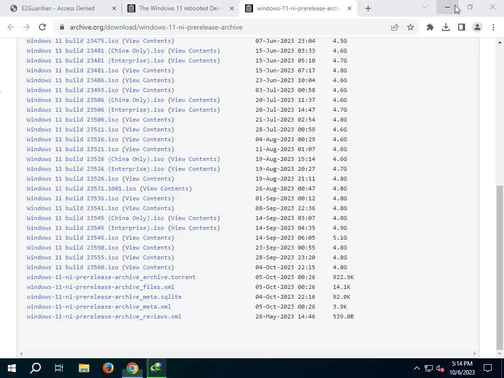Reload the archive.org page

[42, 28]
